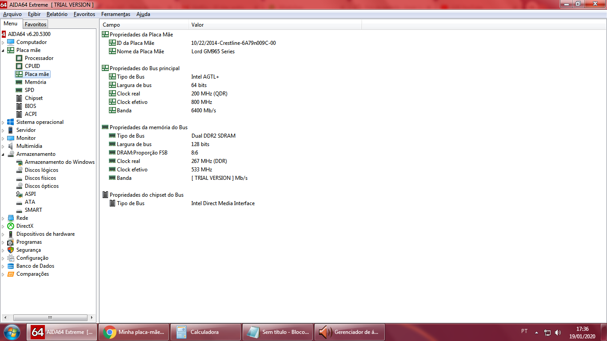This screenshot has height=341, width=607.
Task: Click the SMART drive icon
Action: pyautogui.click(x=19, y=210)
